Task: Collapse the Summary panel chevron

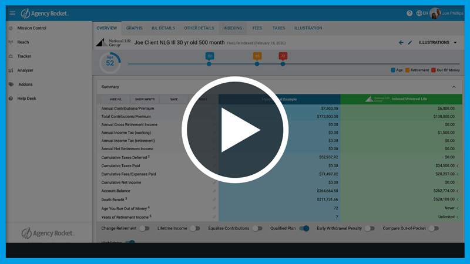Action: pyautogui.click(x=454, y=87)
